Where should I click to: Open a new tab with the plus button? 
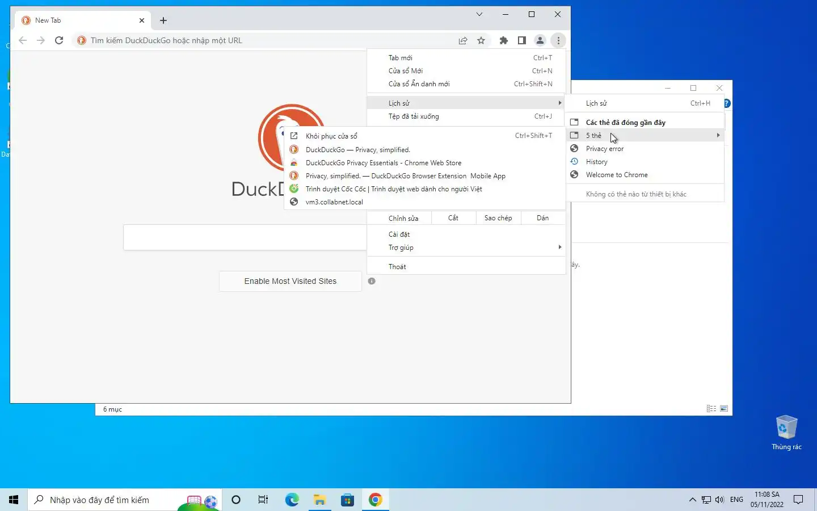(x=163, y=20)
